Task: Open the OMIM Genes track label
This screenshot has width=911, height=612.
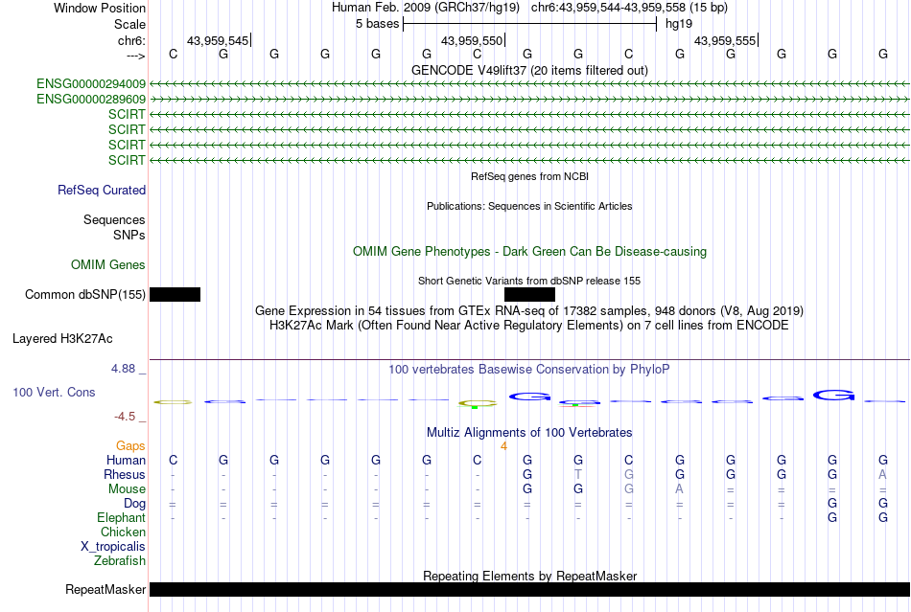Action: 108,265
